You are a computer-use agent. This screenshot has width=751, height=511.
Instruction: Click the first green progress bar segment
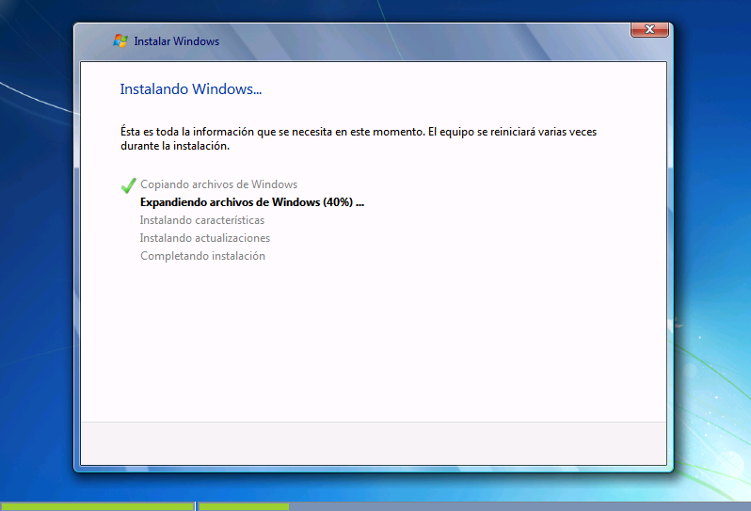point(97,506)
